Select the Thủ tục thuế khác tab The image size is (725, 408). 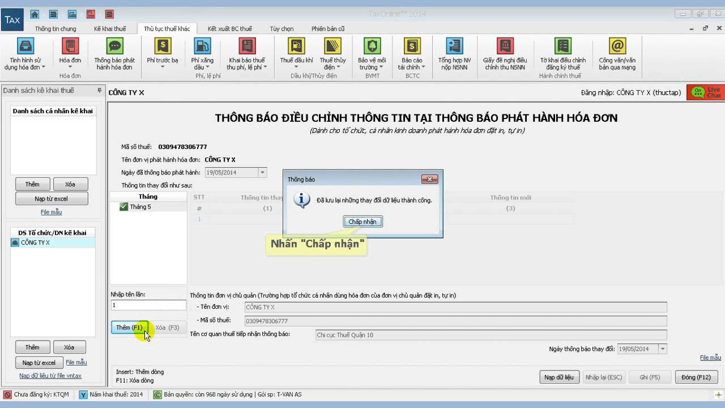tap(167, 29)
